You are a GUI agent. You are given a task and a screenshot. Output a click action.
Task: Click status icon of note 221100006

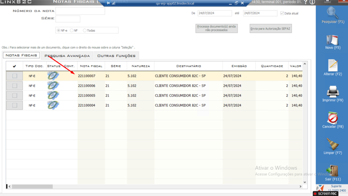(x=53, y=85)
